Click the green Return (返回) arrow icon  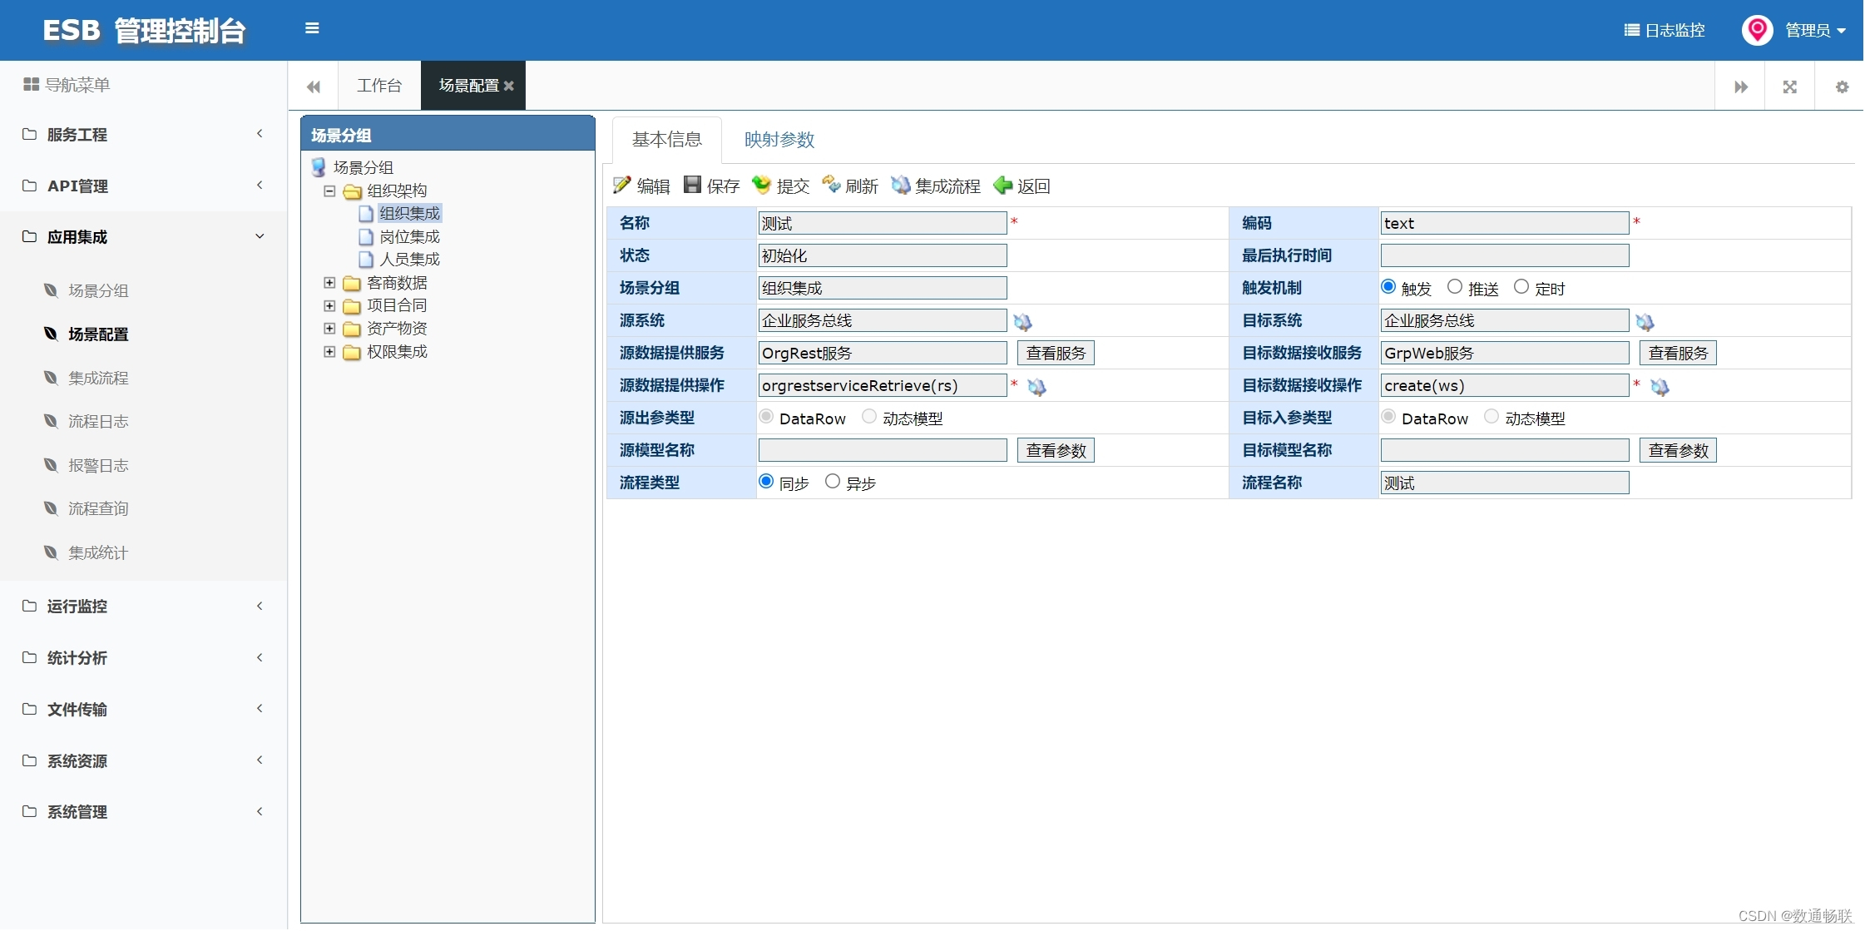click(x=1003, y=185)
